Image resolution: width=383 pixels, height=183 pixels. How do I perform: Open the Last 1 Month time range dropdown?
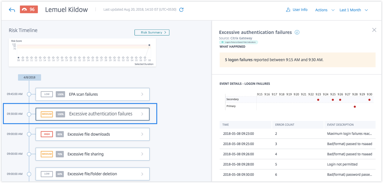(353, 10)
